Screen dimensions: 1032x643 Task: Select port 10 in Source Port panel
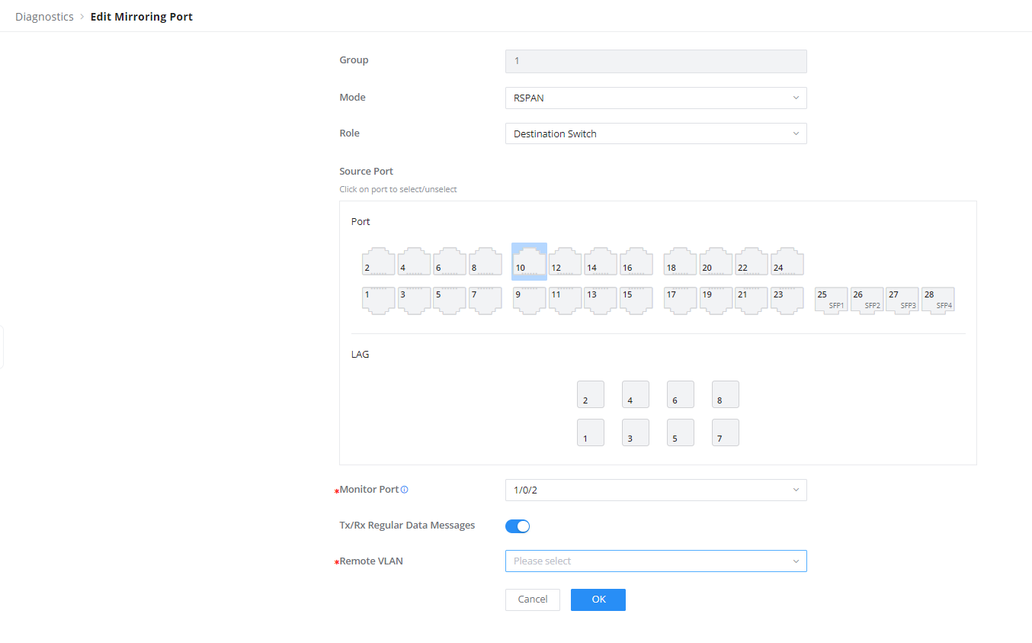529,262
